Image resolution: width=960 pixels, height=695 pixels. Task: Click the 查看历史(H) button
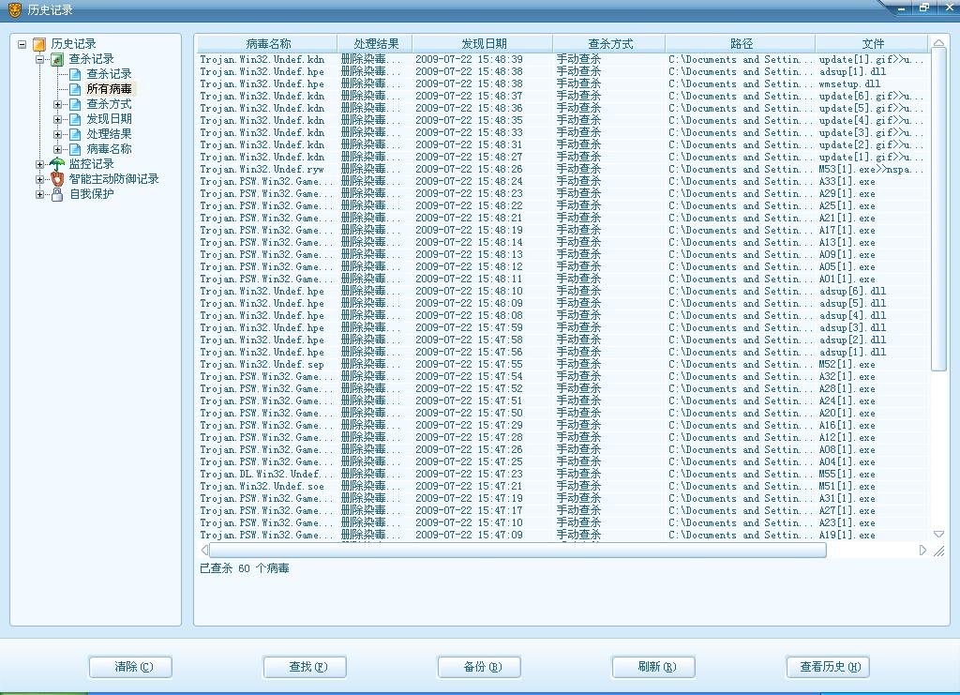(x=829, y=667)
